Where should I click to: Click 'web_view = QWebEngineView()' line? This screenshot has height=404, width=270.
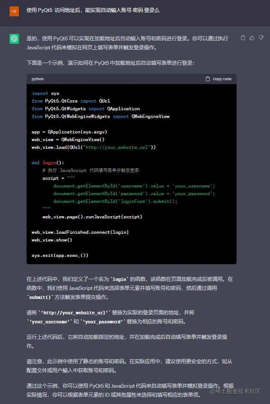pos(68,140)
